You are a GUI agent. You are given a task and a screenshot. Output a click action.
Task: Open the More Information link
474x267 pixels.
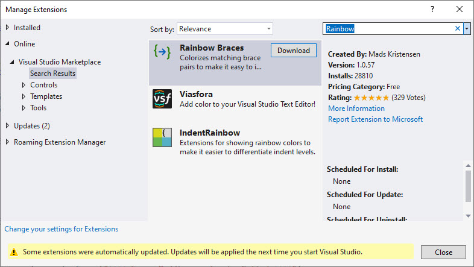[356, 108]
